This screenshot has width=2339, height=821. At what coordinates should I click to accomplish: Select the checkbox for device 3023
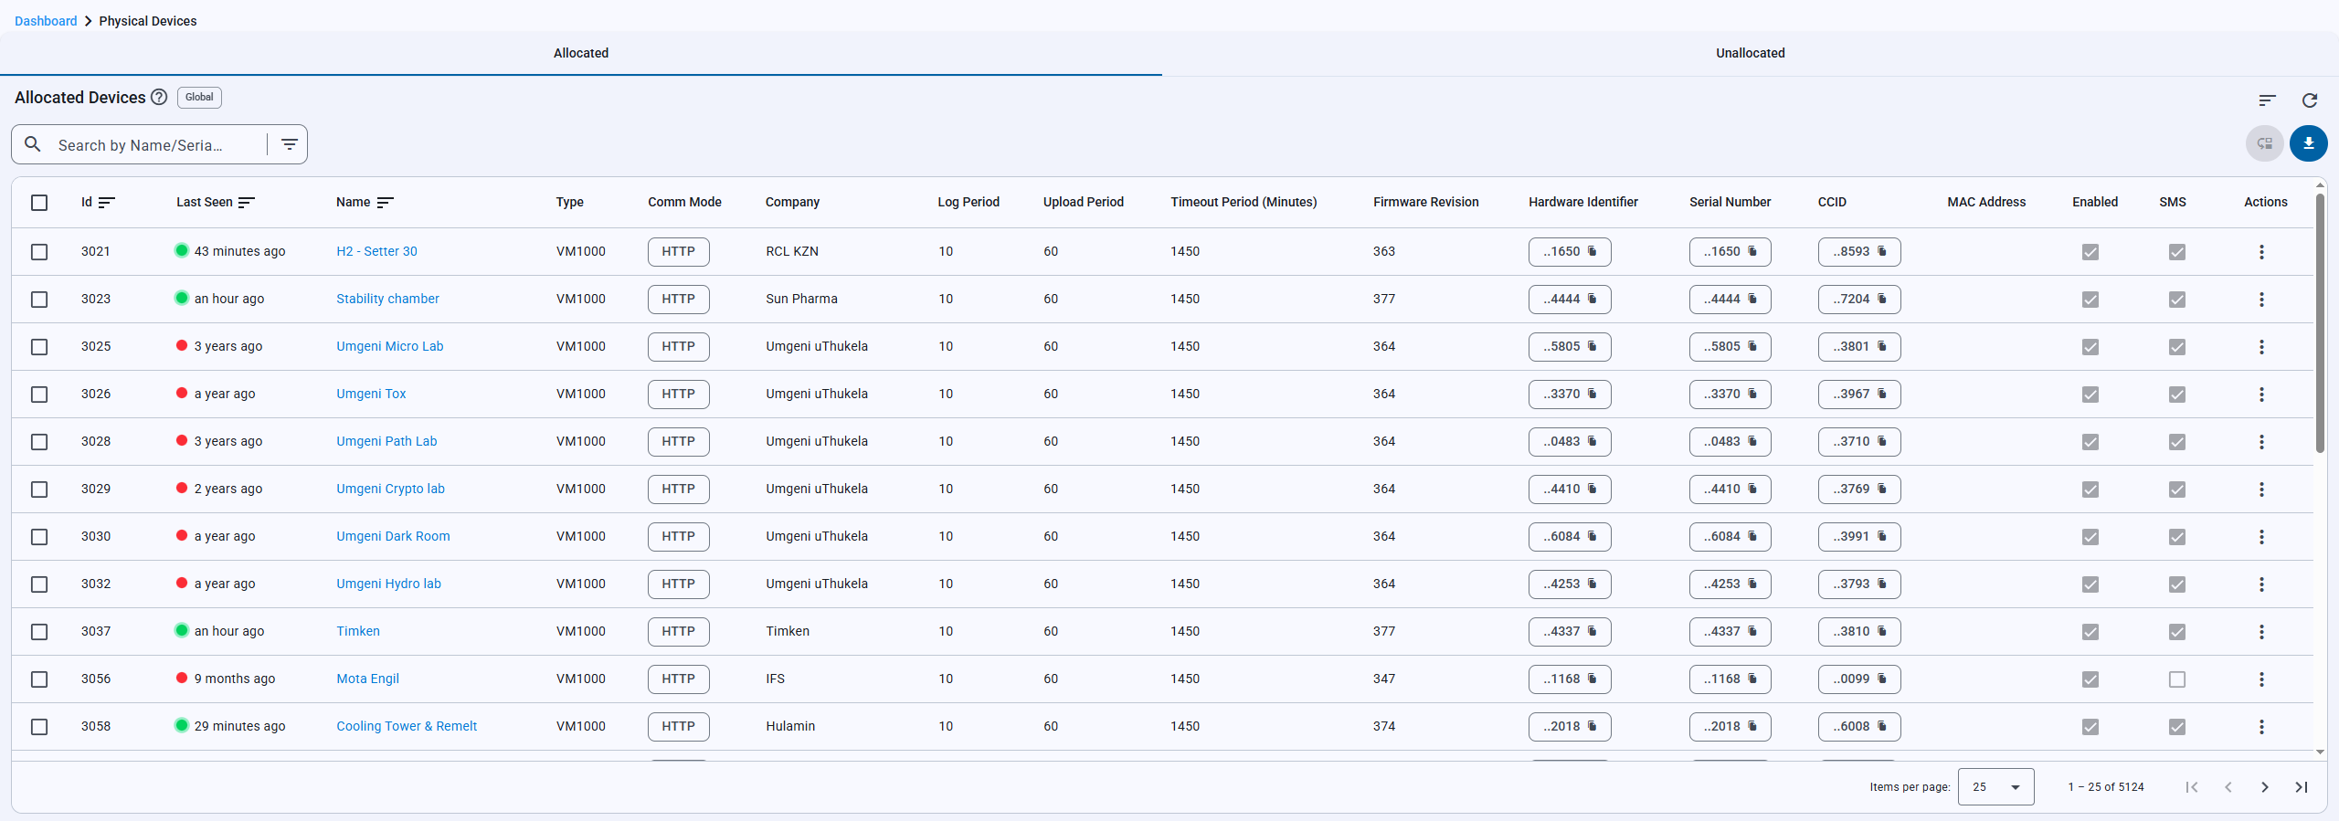pos(39,300)
